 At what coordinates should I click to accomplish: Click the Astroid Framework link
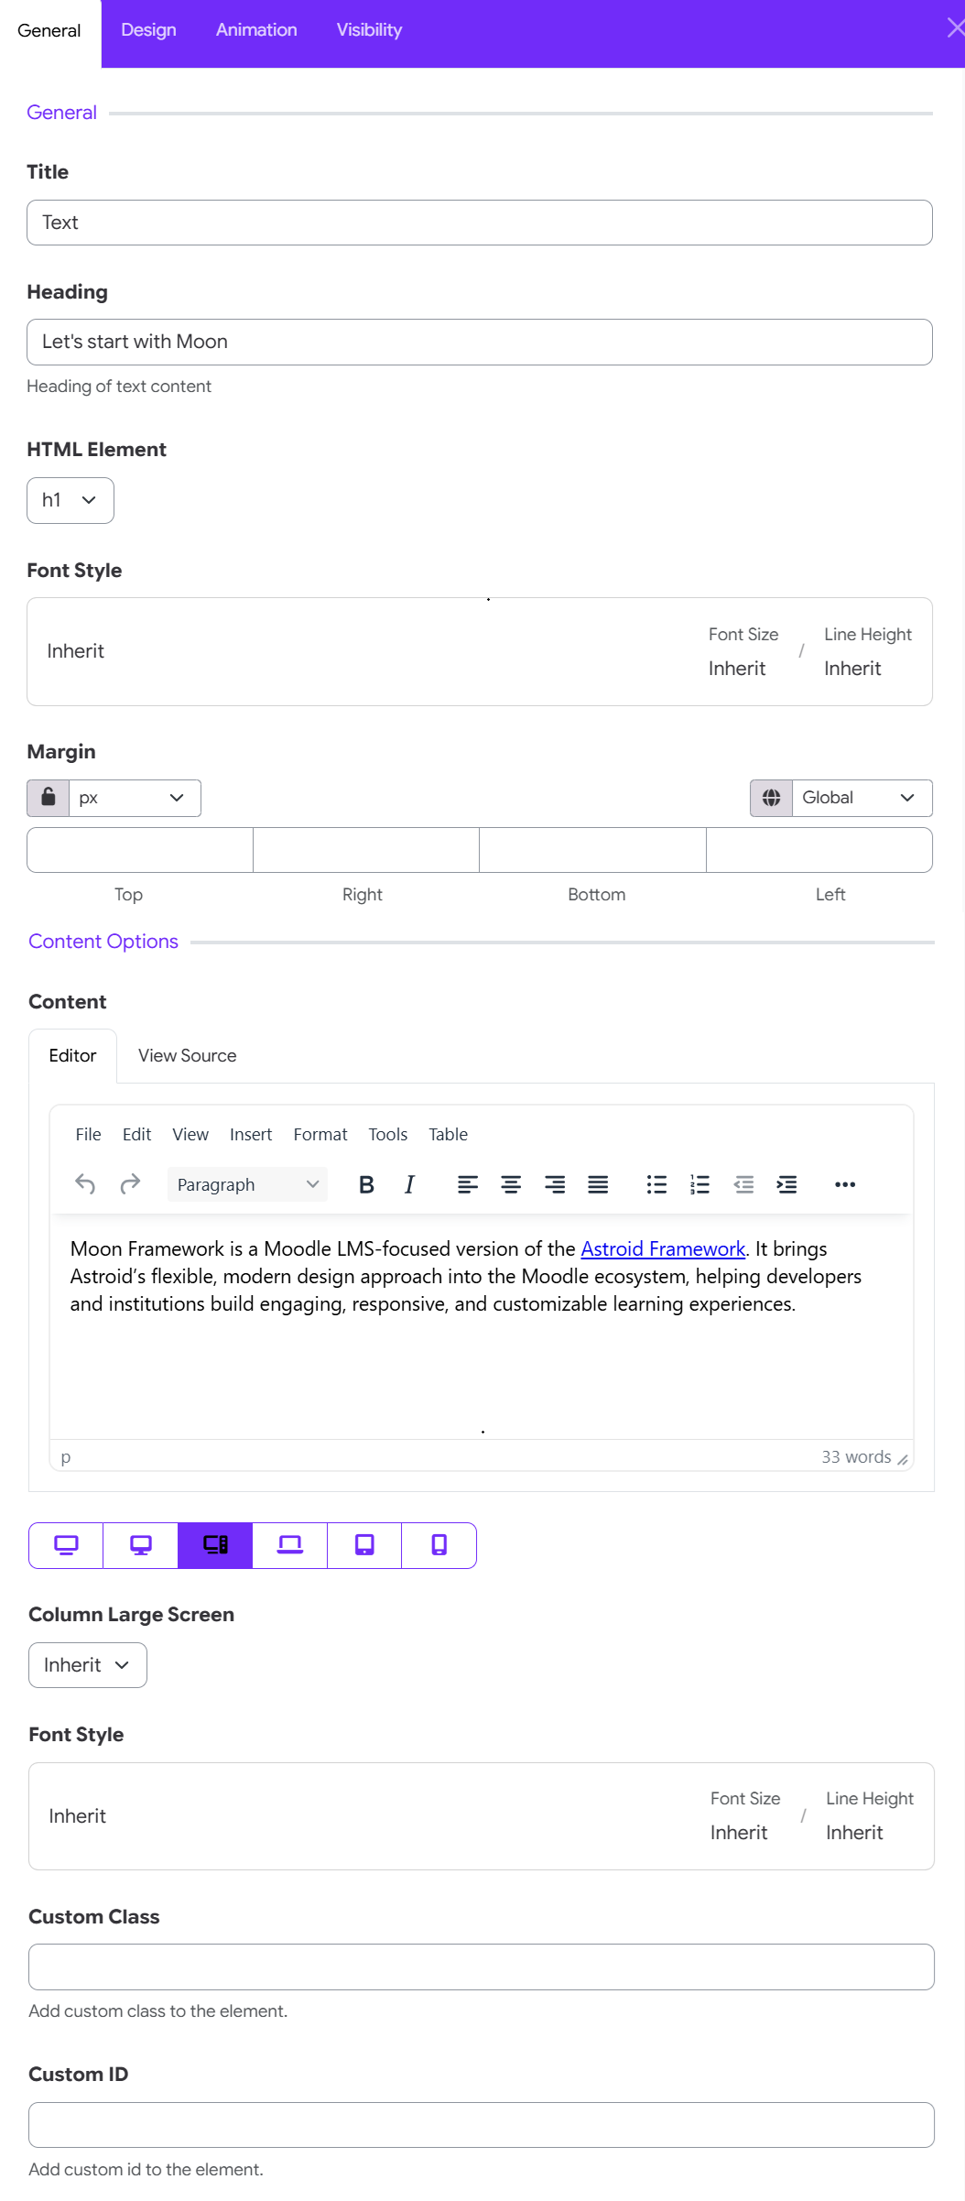tap(663, 1249)
